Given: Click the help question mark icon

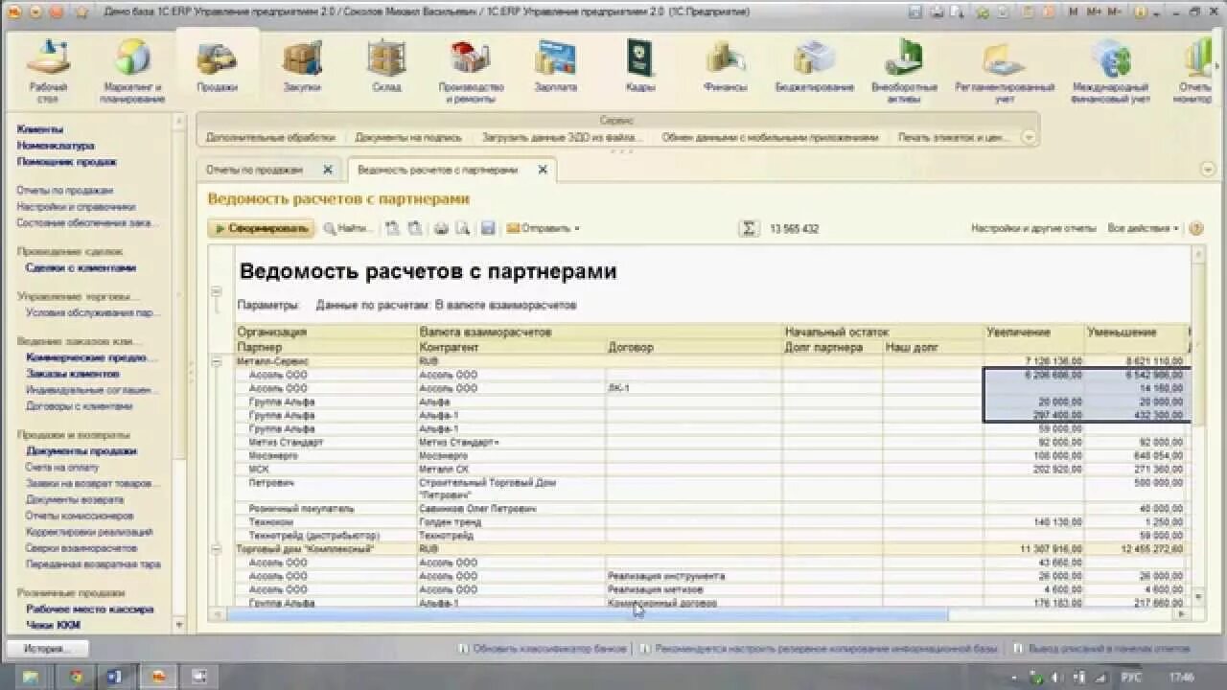Looking at the screenshot, I should coord(1195,228).
